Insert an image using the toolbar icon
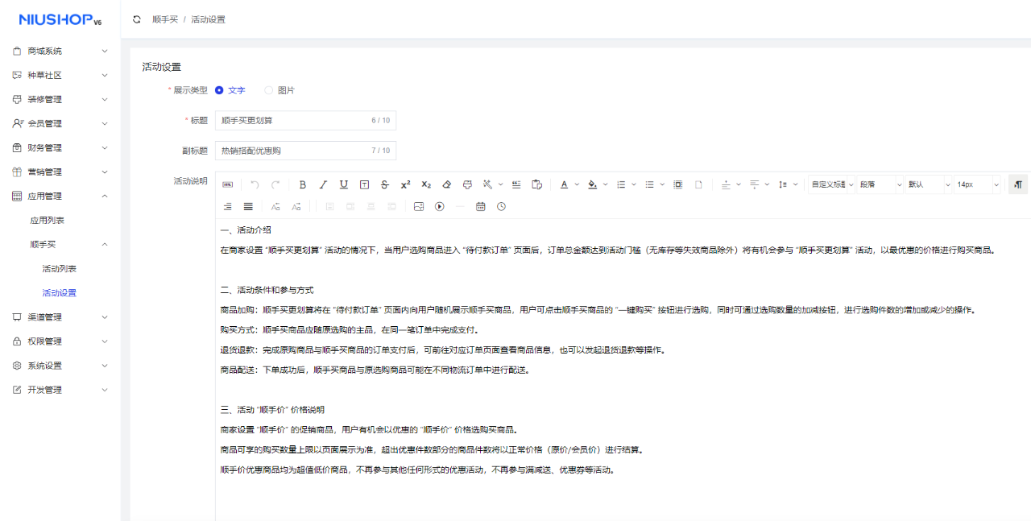Image resolution: width=1031 pixels, height=521 pixels. [418, 207]
